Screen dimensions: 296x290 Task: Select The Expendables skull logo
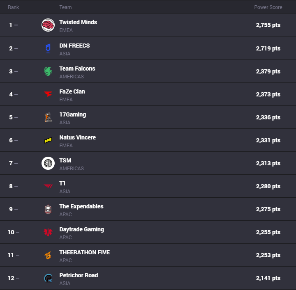(48, 210)
